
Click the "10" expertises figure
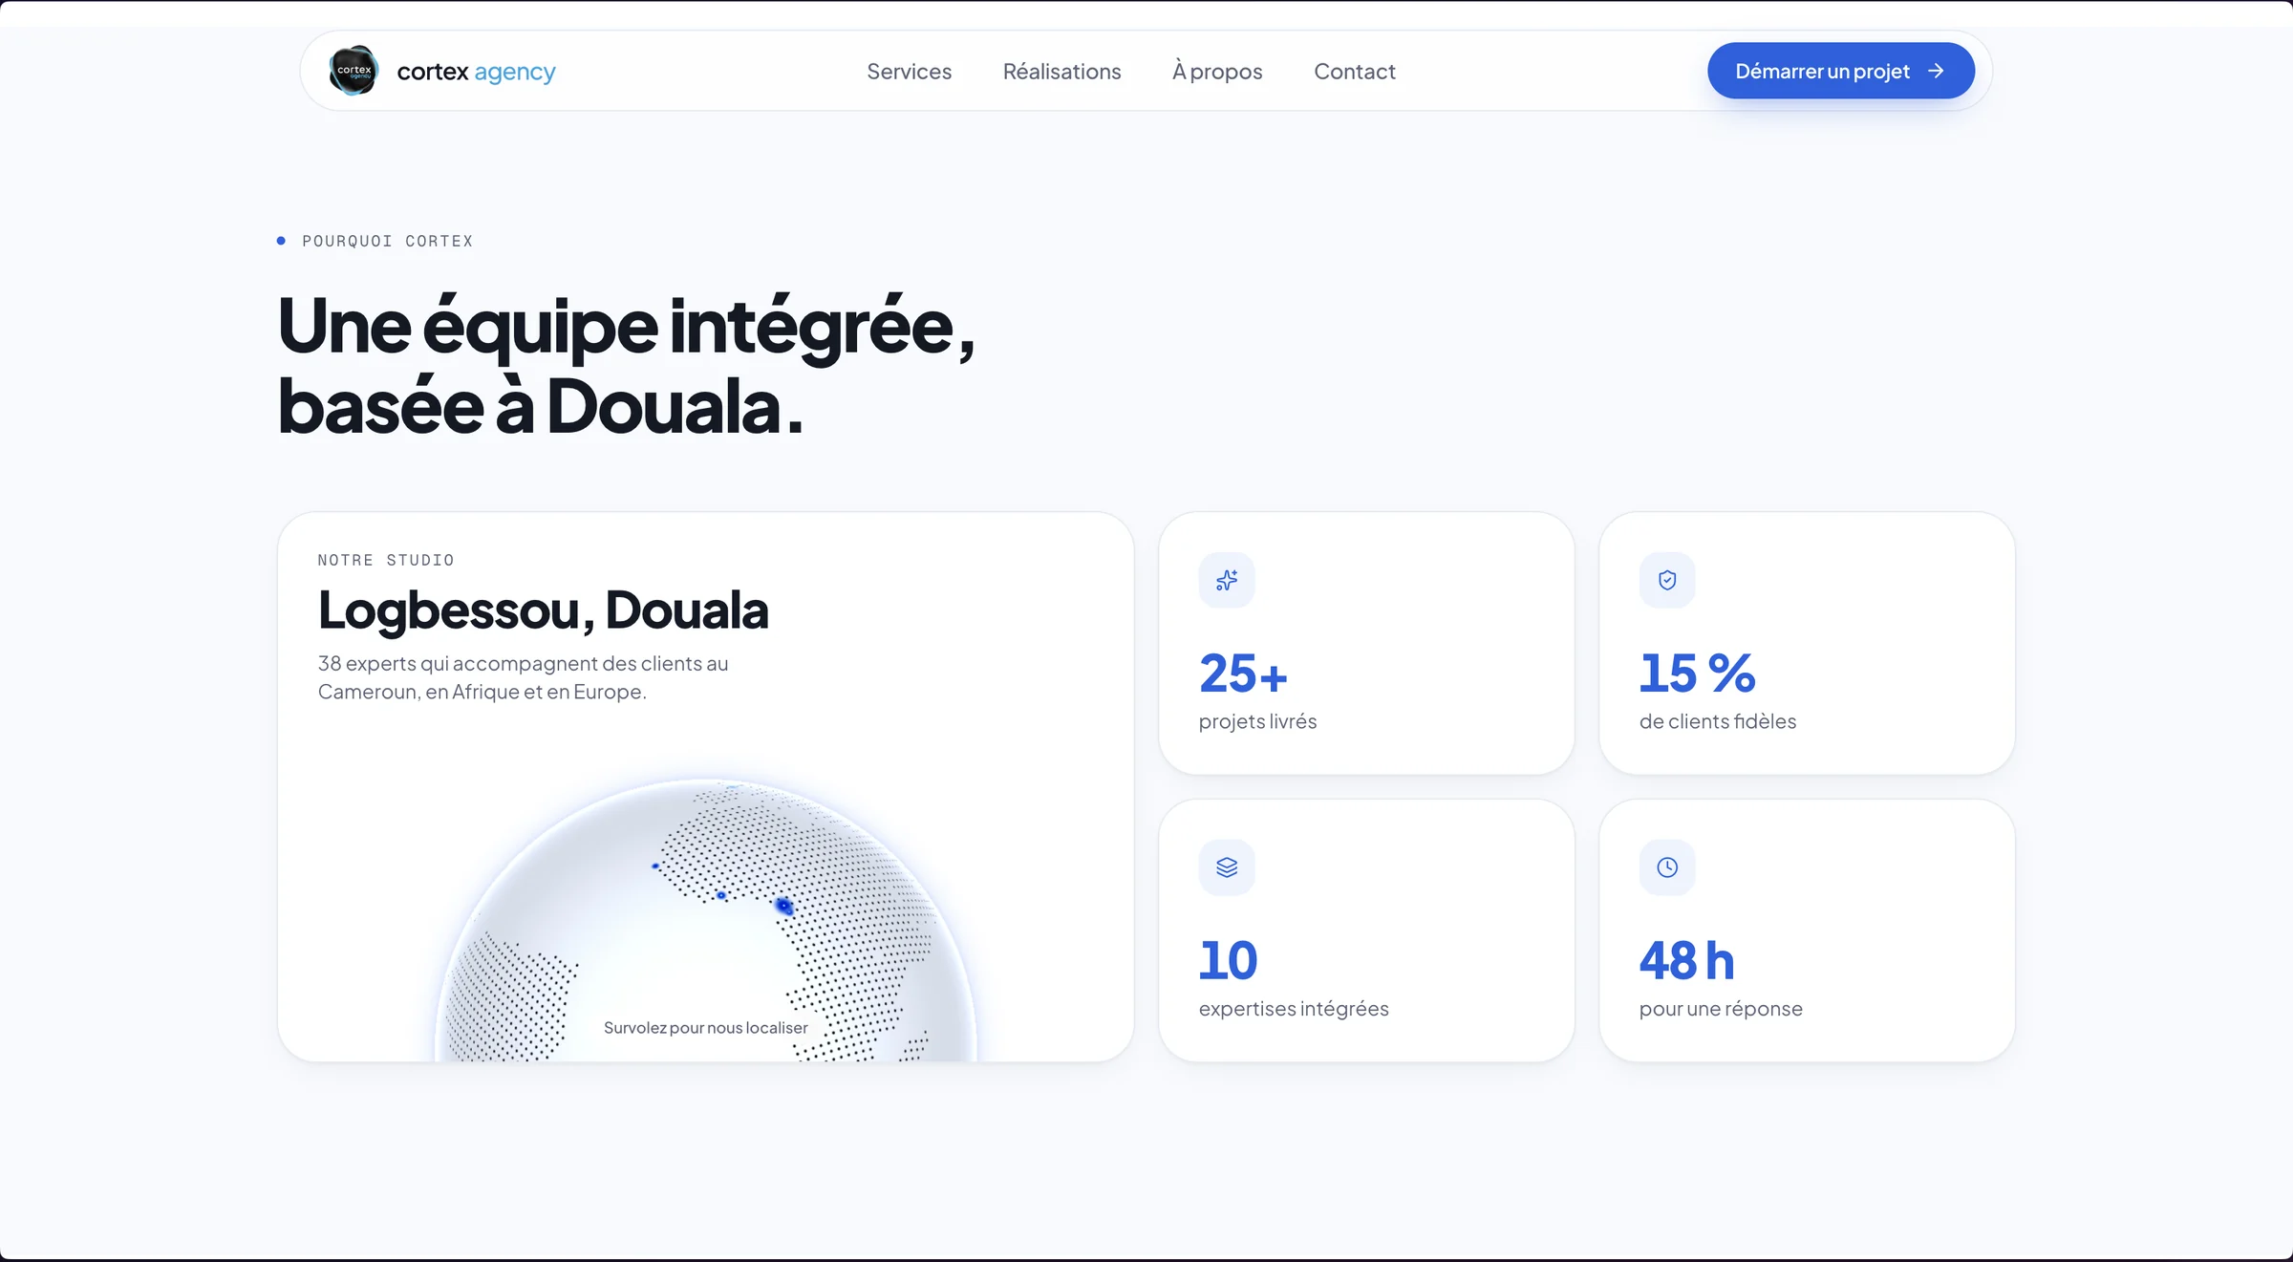pos(1228,960)
